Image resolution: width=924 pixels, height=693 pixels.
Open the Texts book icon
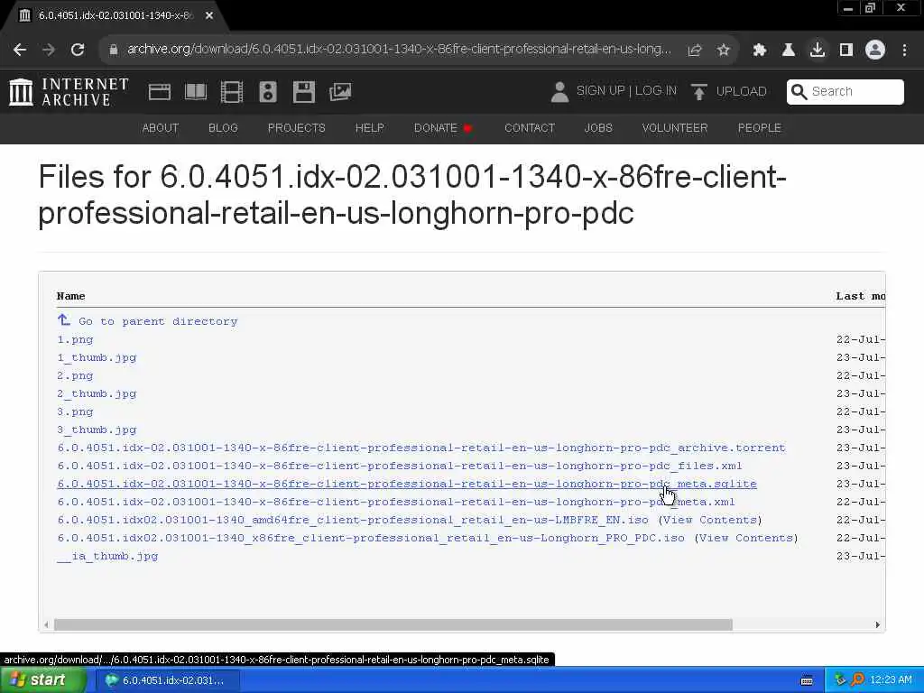click(x=196, y=92)
